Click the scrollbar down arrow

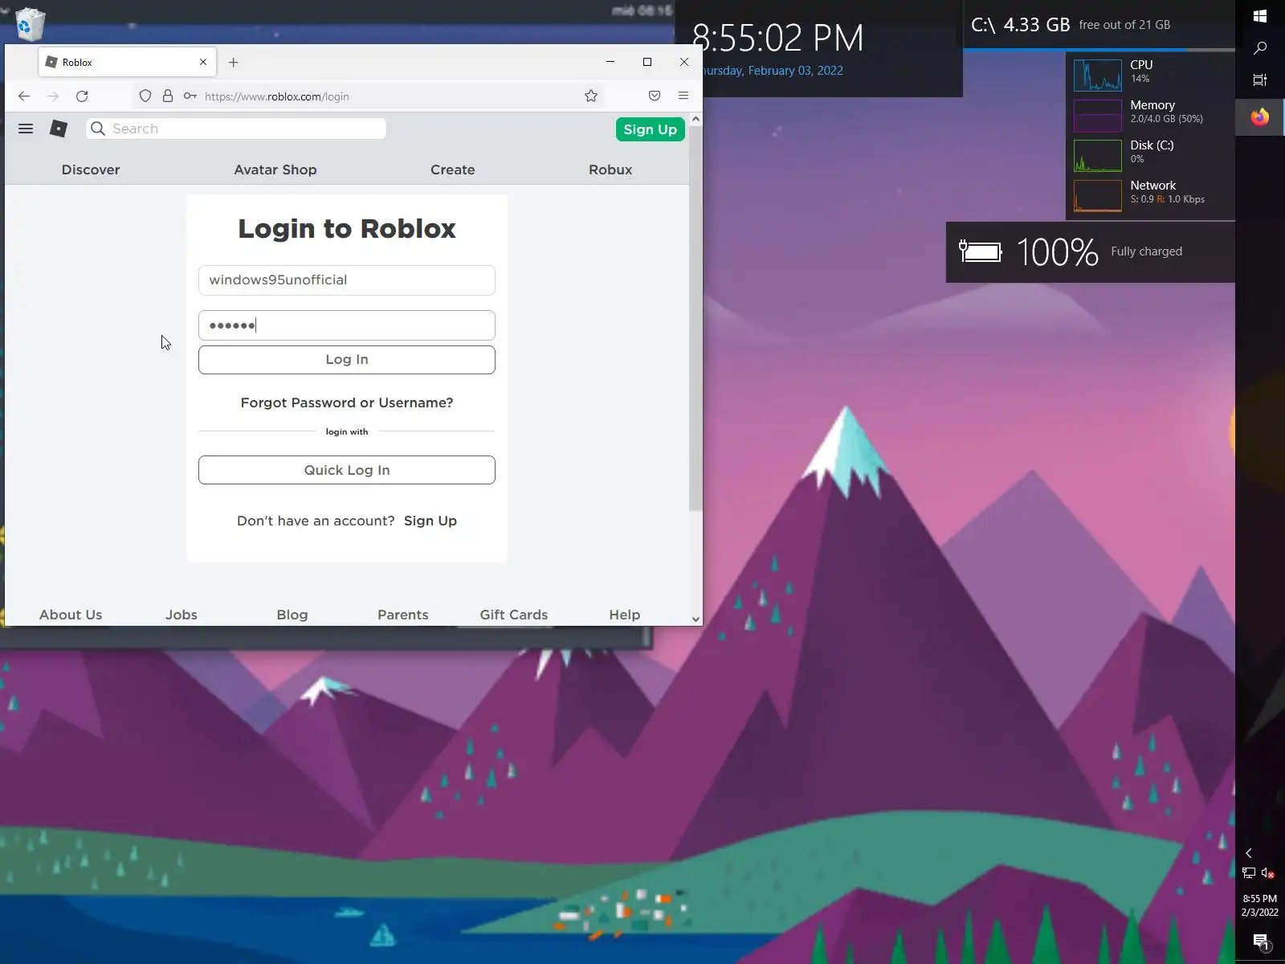pos(696,619)
